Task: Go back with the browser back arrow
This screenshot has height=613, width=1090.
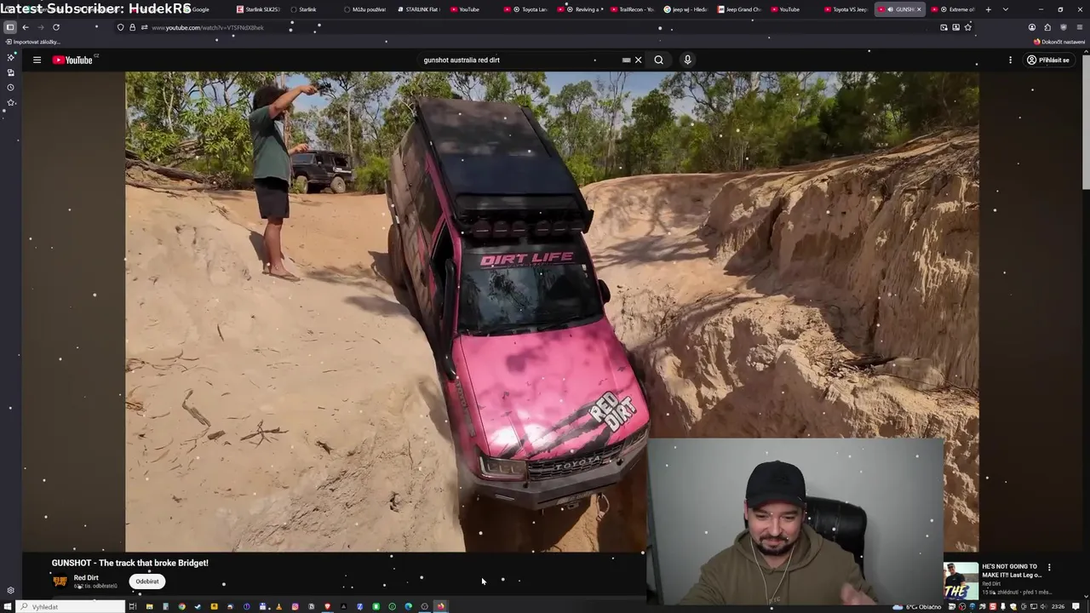Action: pyautogui.click(x=26, y=27)
